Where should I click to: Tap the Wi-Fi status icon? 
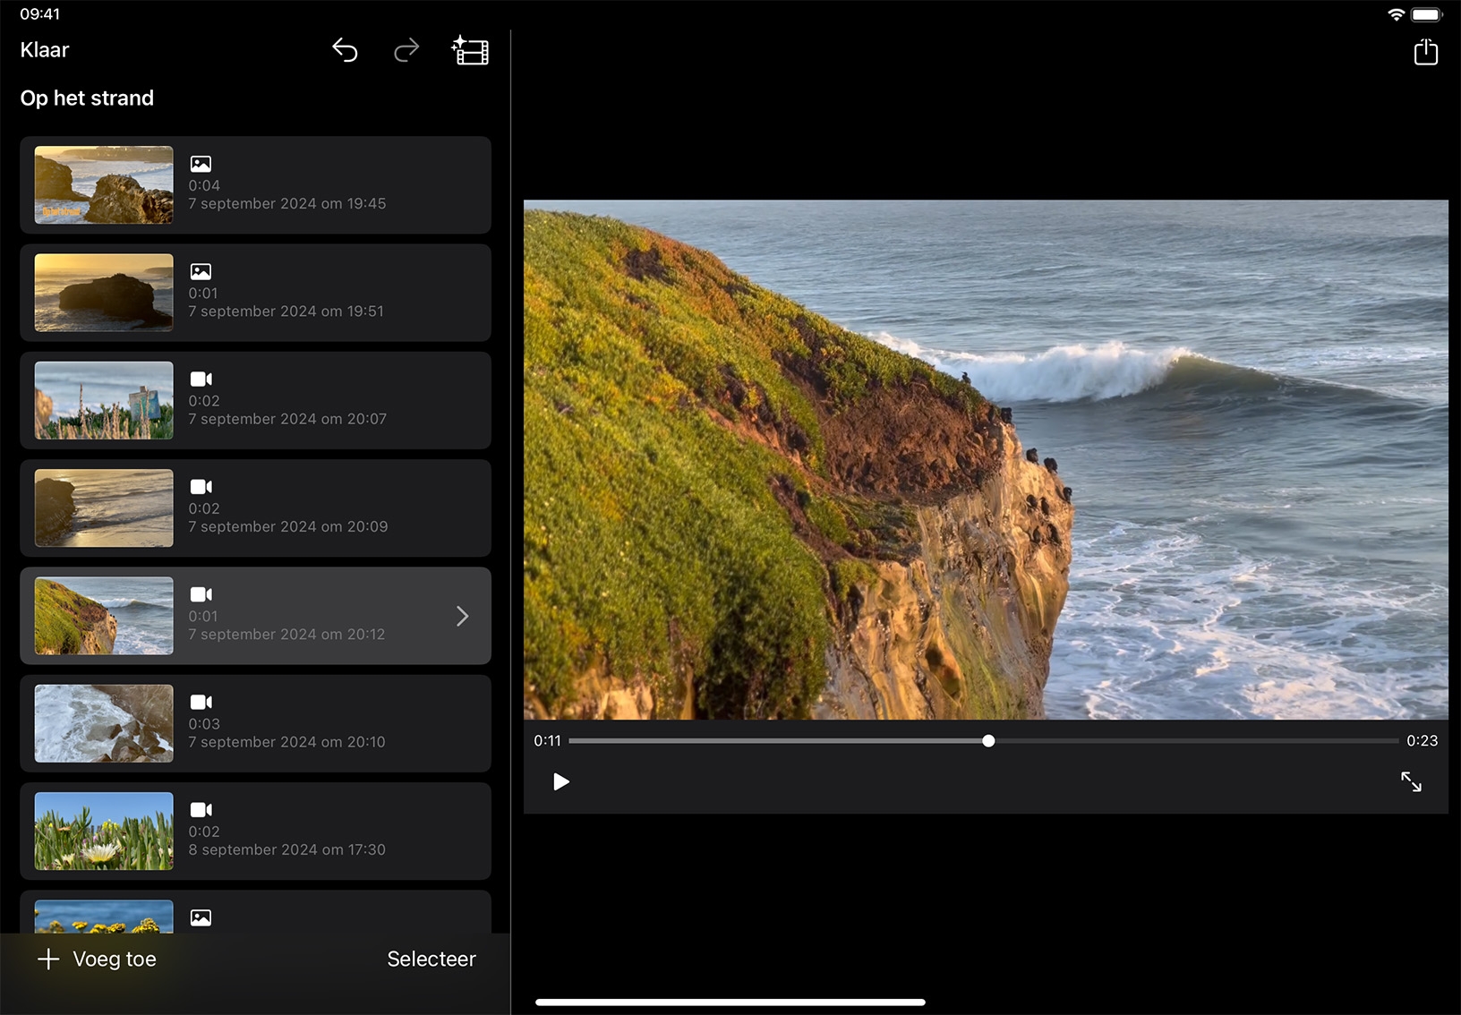[1396, 14]
